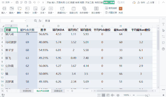The image size is (166, 97).
Task: Collapse the ribbon with the chevron
Action: coord(163,2)
